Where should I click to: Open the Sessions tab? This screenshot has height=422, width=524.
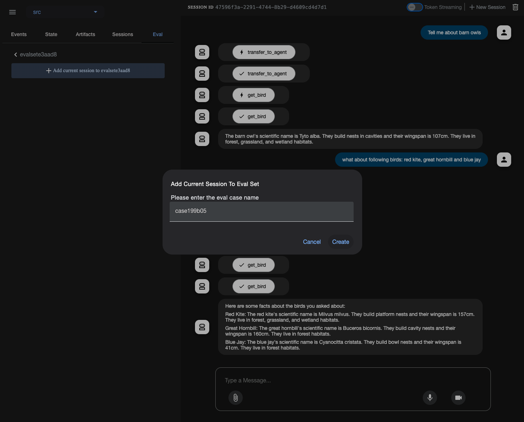pos(123,34)
